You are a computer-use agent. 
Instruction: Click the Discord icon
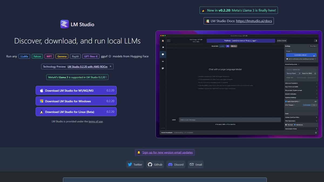pyautogui.click(x=170, y=164)
